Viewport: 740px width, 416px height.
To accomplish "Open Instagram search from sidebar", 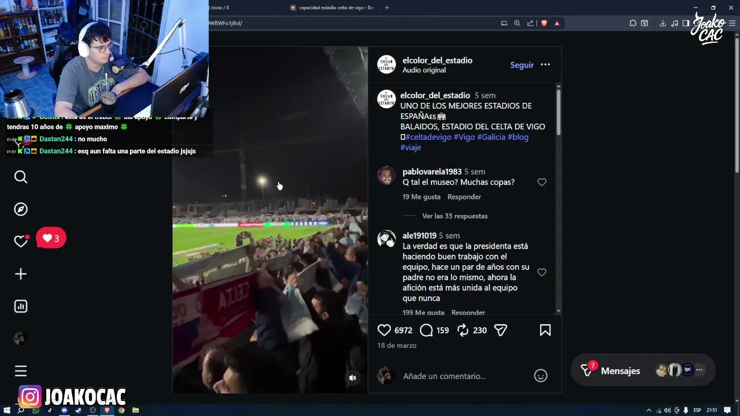I will coord(21,177).
